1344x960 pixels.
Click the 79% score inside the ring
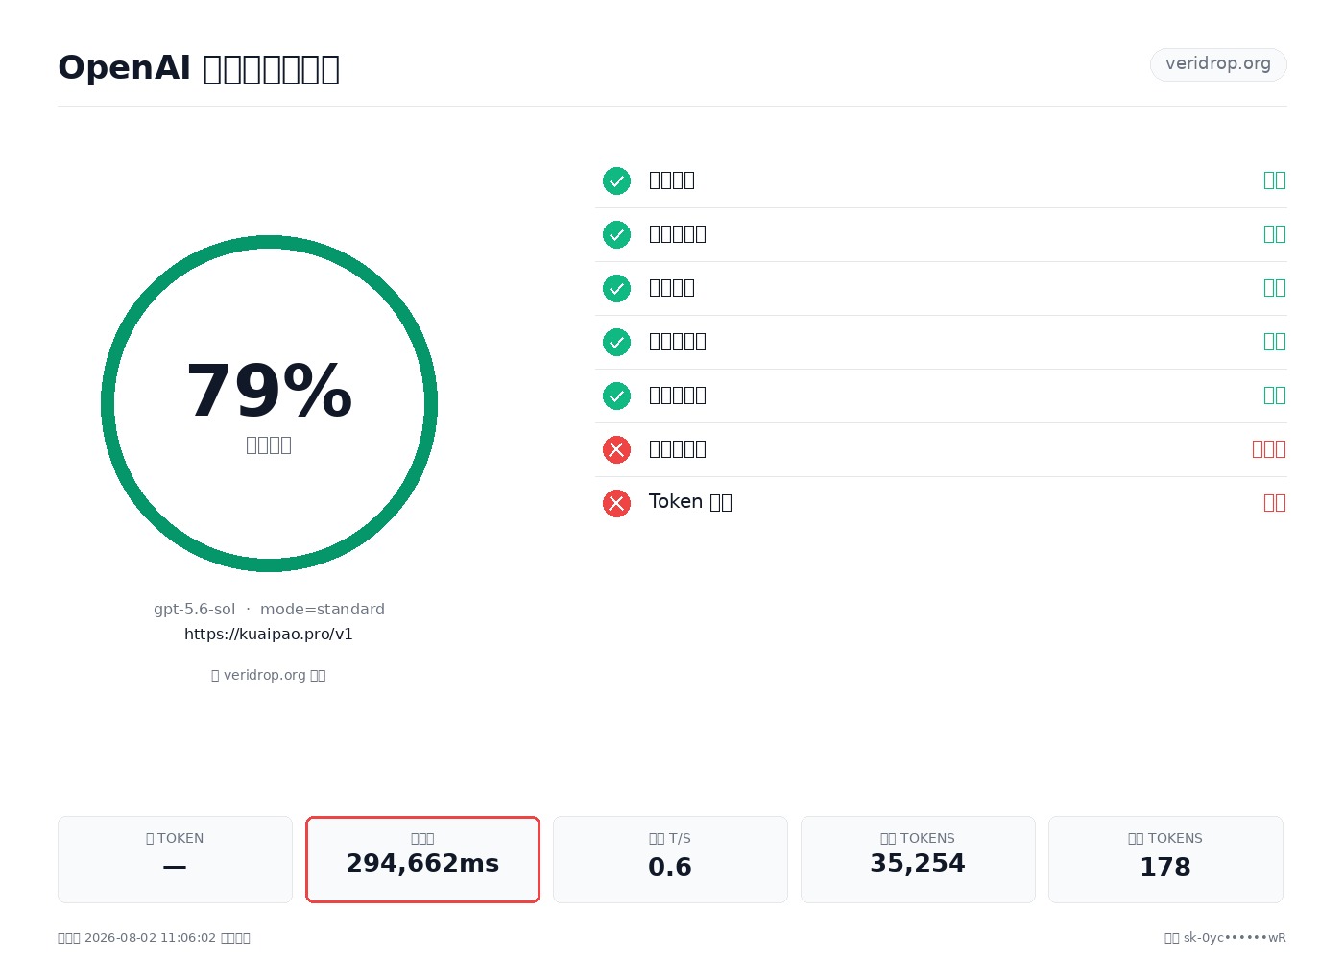click(x=269, y=391)
